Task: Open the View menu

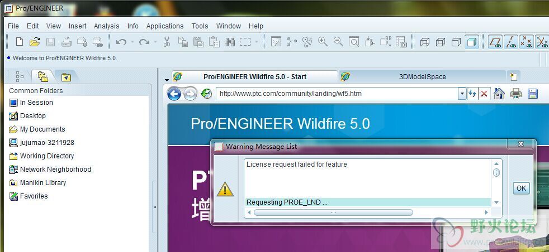Action: [54, 26]
